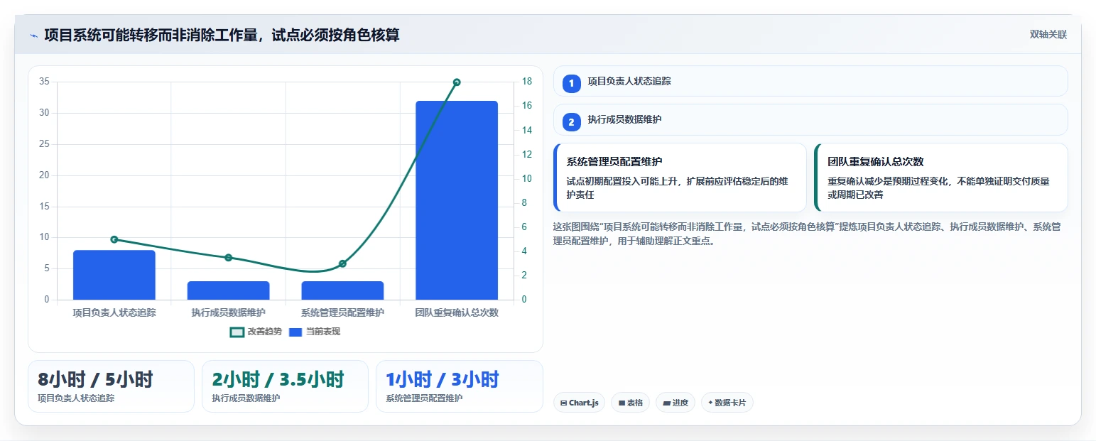Click the number 2 badge for 执行成员数据维护
This screenshot has width=1096, height=441.
[571, 121]
